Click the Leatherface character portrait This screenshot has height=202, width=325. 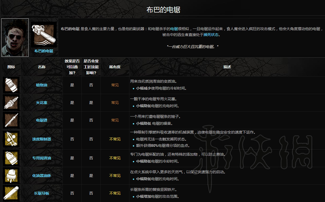15,37
